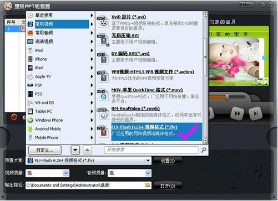Click the Windows Phone icon
The height and width of the screenshot is (201, 278).
pos(30,120)
